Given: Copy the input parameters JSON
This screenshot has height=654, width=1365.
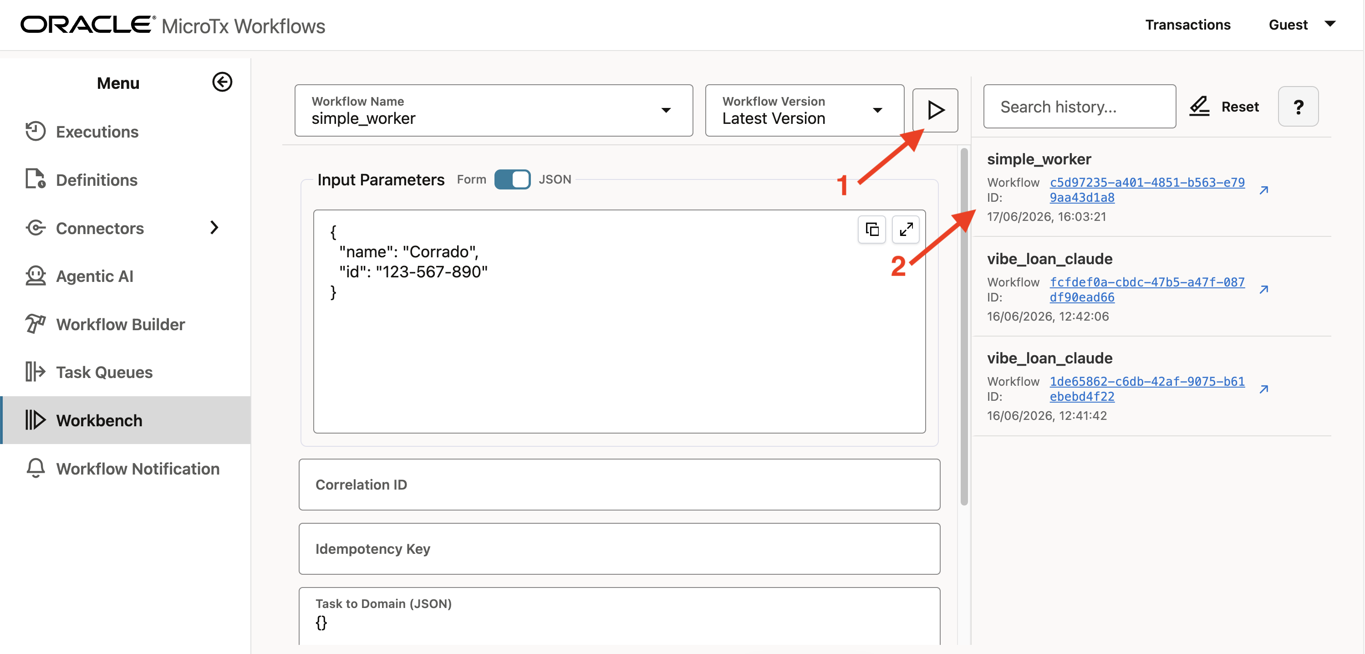Looking at the screenshot, I should 872,230.
